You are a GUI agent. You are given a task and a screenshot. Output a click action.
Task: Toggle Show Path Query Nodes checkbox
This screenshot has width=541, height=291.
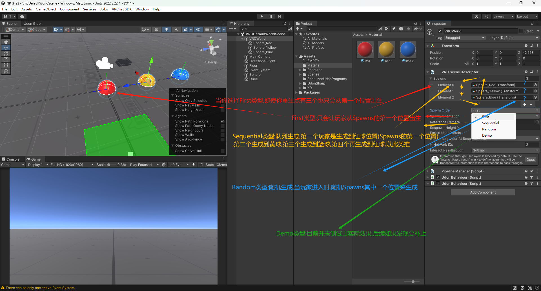[x=223, y=126]
